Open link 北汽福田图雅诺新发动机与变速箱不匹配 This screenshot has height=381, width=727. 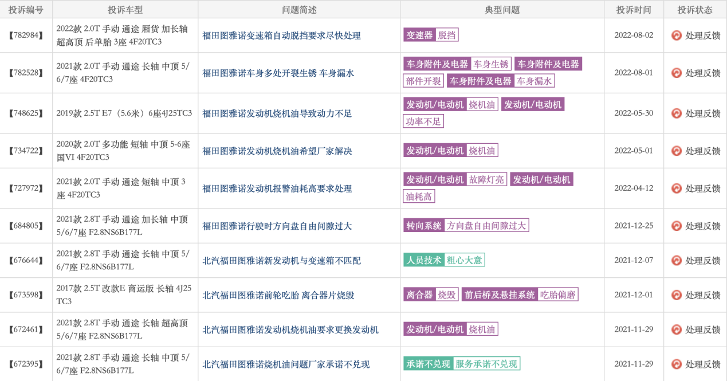coord(281,261)
